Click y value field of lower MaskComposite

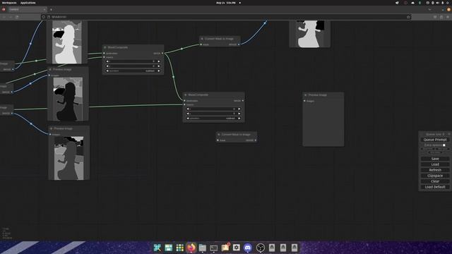pyautogui.click(x=213, y=114)
